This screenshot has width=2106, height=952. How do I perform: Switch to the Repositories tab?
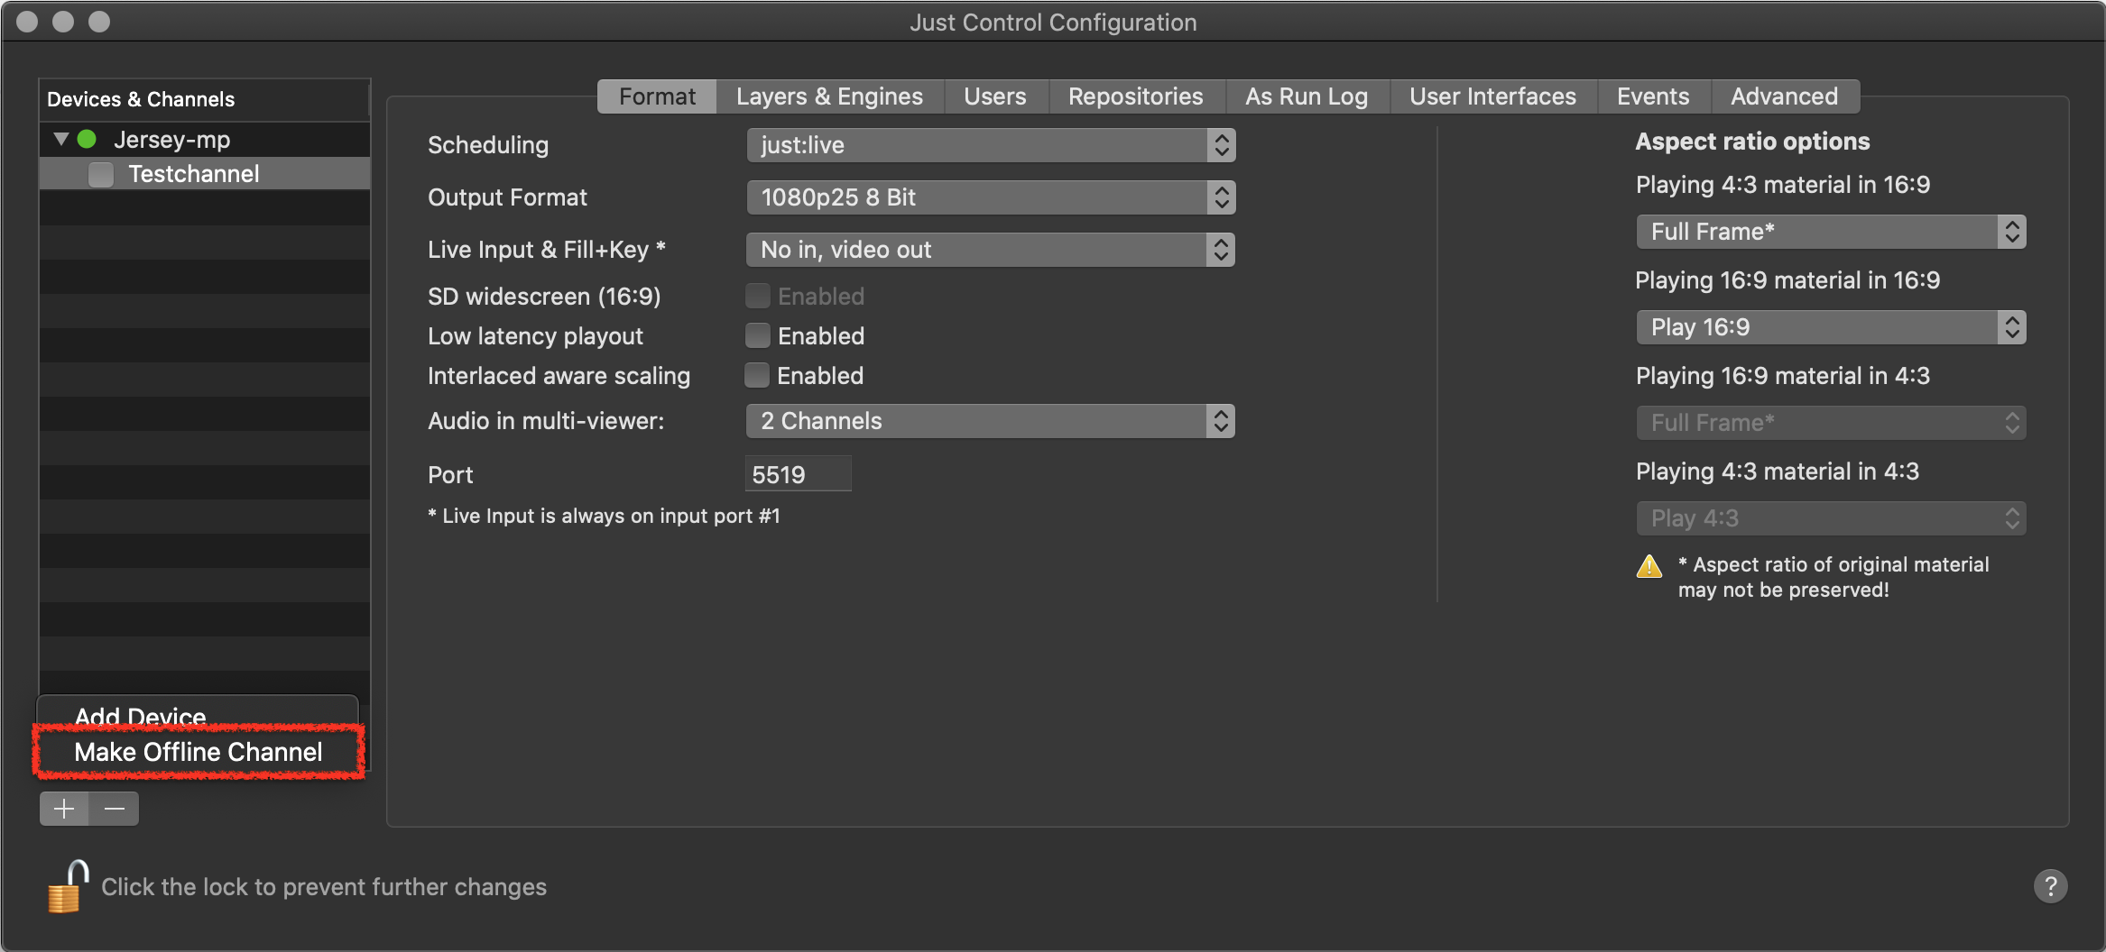(x=1136, y=96)
